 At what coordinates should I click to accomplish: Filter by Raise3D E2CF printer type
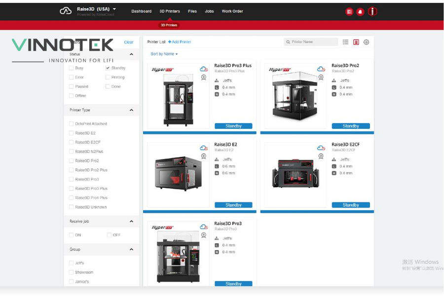(71, 142)
